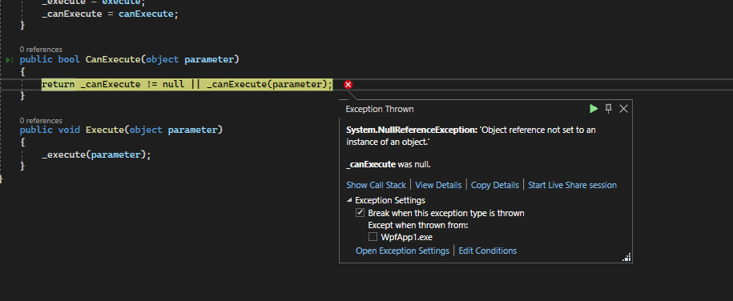Open the 0 references CodeLens above Execute method
The image size is (733, 301).
pyautogui.click(x=41, y=121)
